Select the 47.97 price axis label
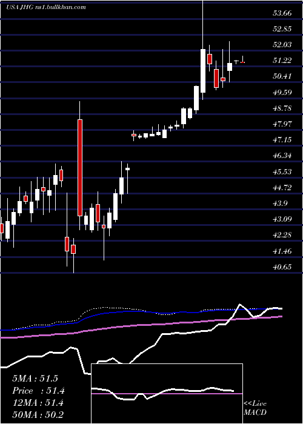This screenshot has width=303, height=424. [282, 124]
